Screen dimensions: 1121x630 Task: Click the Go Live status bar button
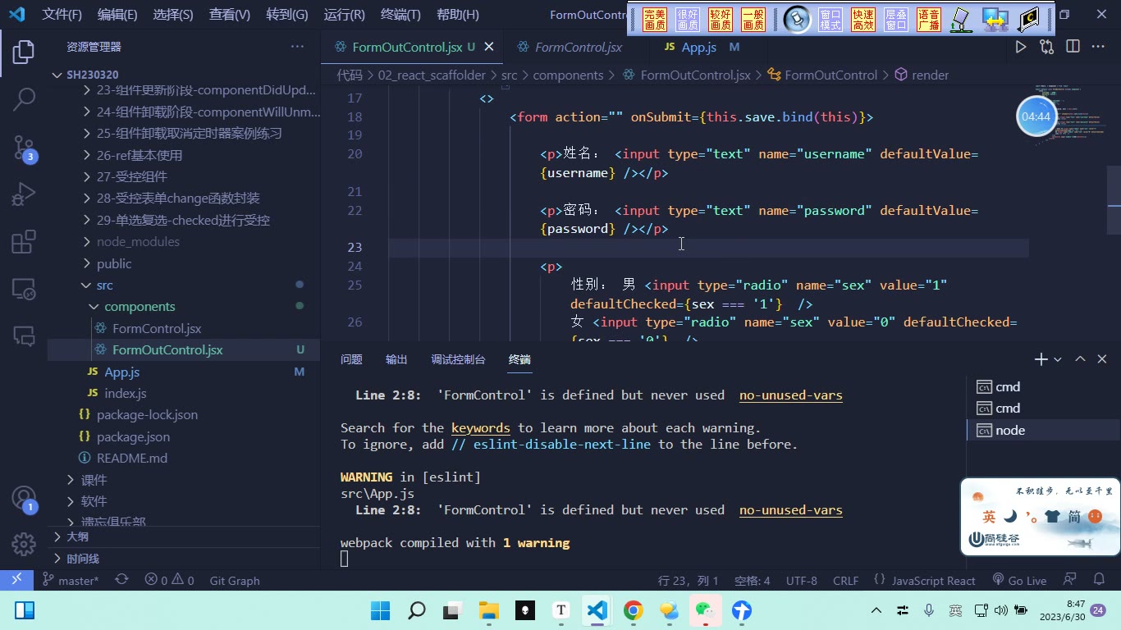1019,581
